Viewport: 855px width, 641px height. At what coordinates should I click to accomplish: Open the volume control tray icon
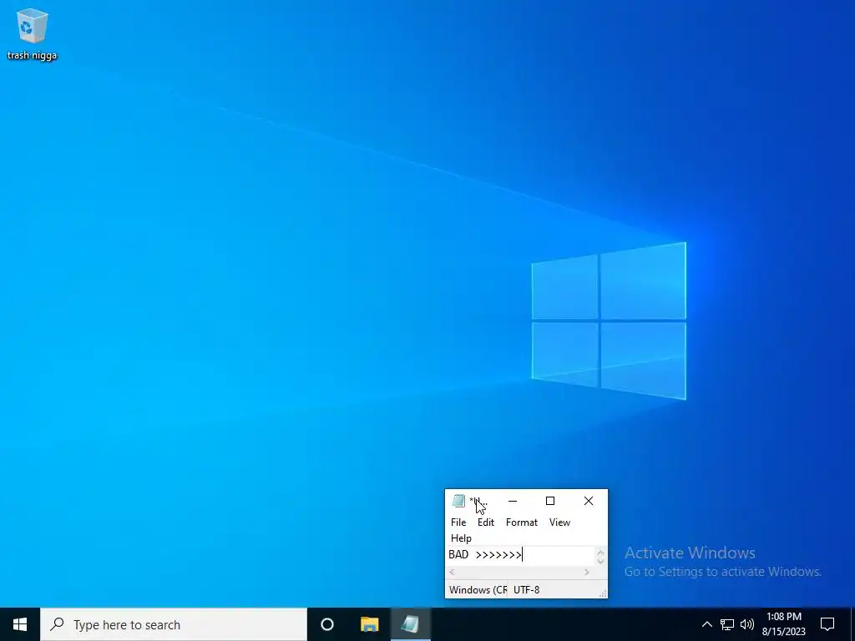point(747,624)
